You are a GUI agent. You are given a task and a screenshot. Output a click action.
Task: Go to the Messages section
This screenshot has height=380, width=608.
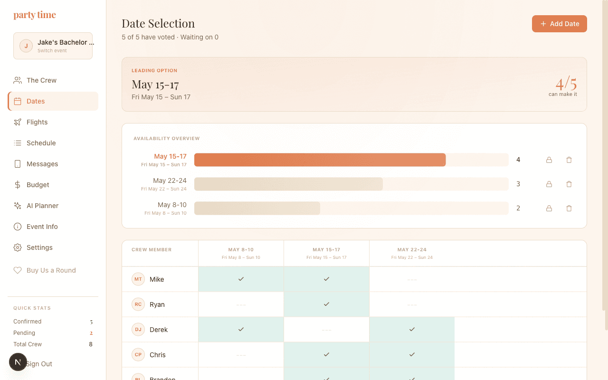42,164
